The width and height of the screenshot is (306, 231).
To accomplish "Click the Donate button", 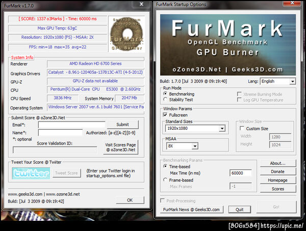I will click(278, 171).
